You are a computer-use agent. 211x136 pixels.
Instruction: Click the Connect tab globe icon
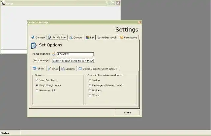pyautogui.click(x=33, y=37)
